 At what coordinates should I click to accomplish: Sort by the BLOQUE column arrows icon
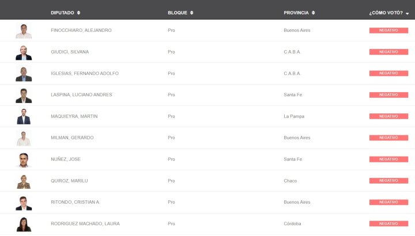click(x=191, y=13)
